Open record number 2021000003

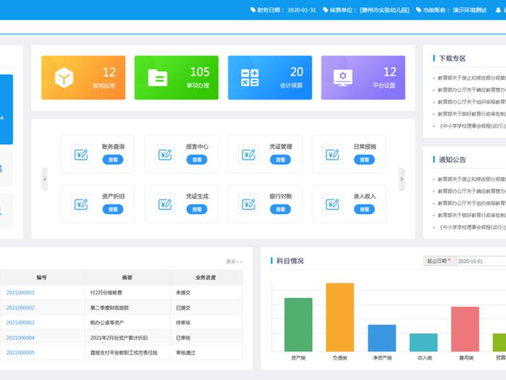20,322
